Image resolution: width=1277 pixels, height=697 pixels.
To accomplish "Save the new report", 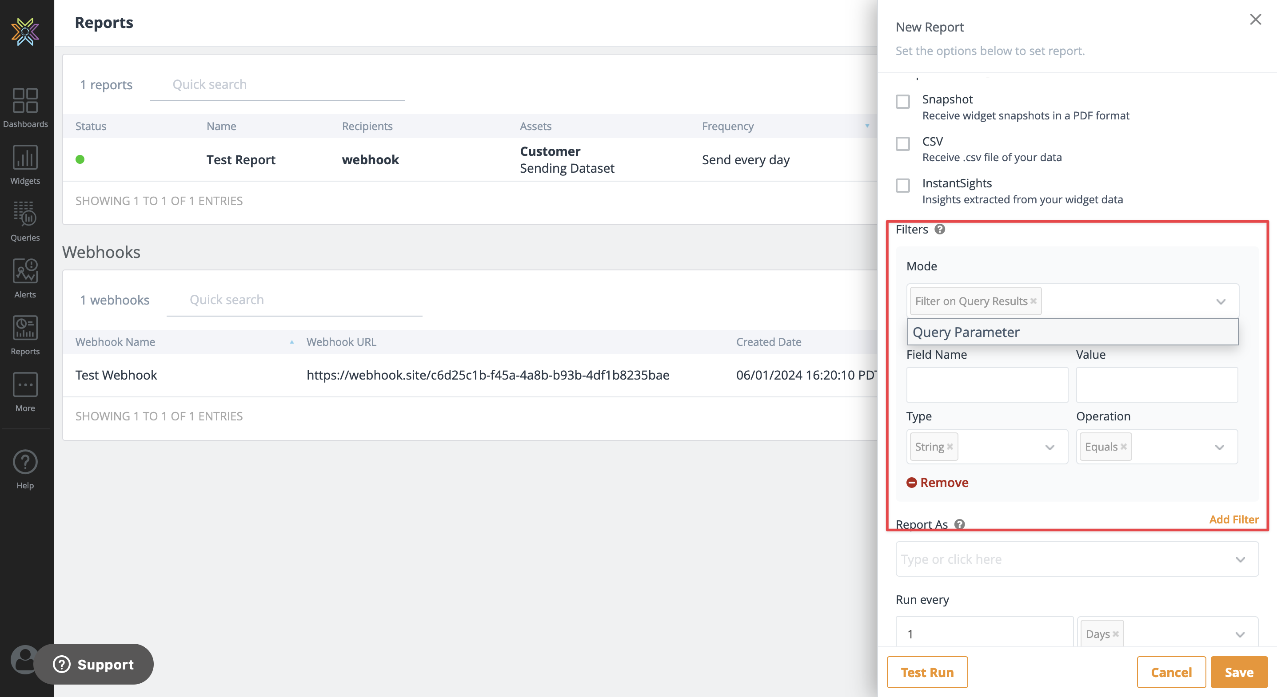I will pos(1239,672).
